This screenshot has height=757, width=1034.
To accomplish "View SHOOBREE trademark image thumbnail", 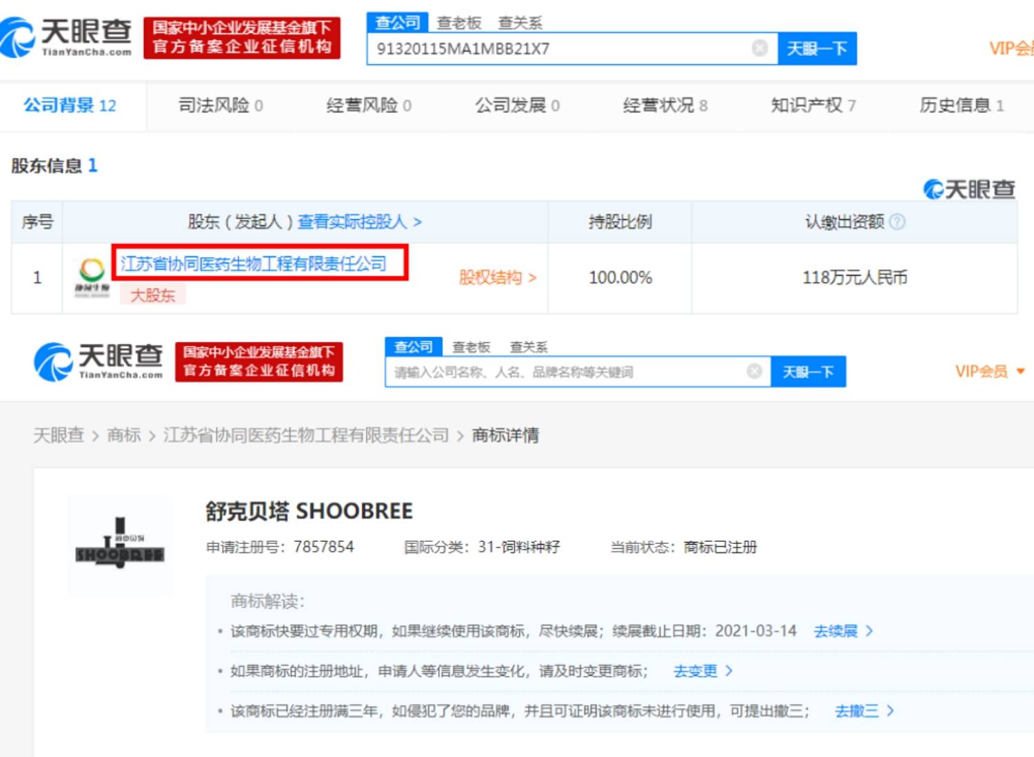I will (x=120, y=545).
